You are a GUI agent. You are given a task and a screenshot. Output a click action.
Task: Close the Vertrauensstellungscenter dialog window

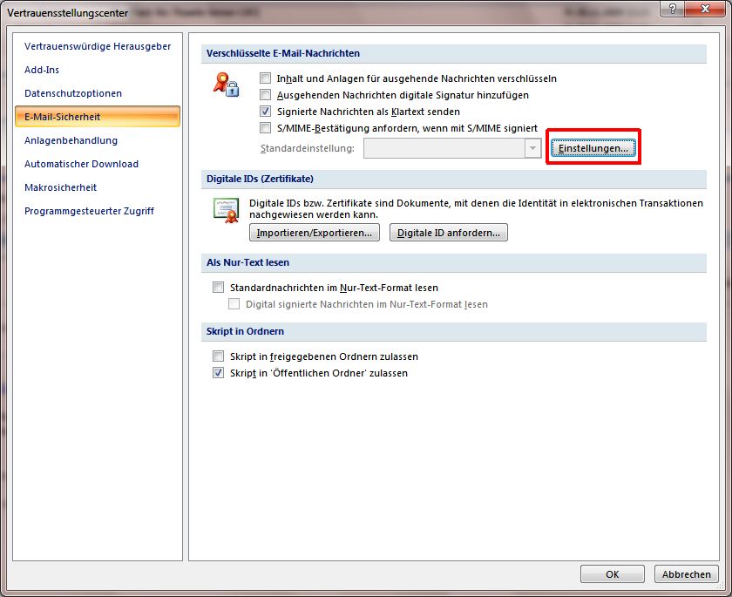click(705, 10)
